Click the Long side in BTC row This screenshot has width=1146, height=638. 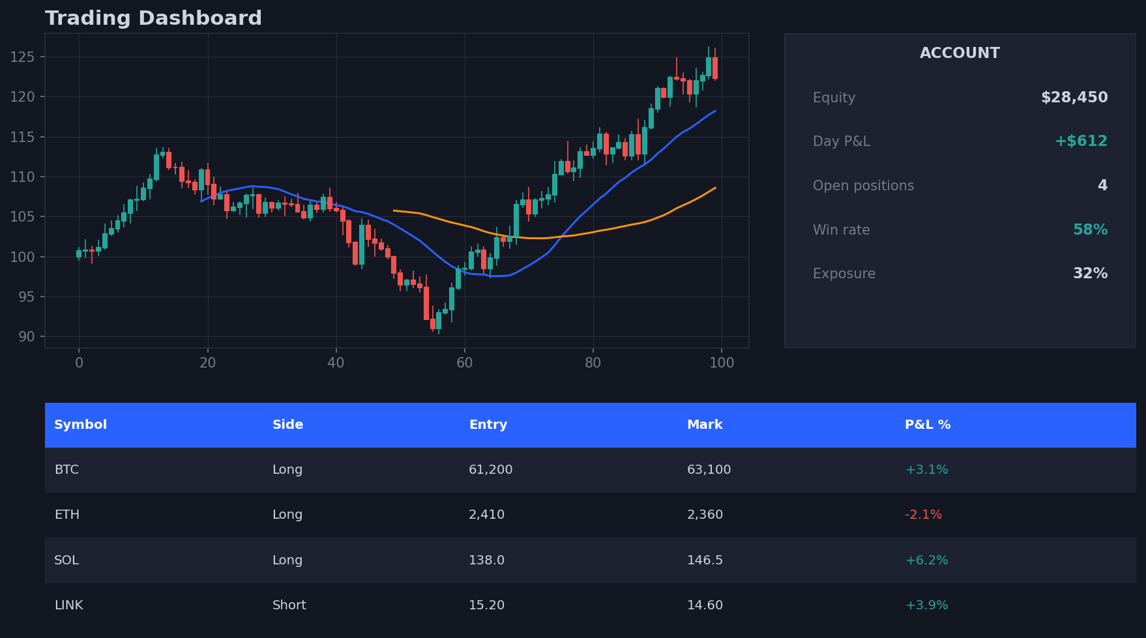coord(287,470)
